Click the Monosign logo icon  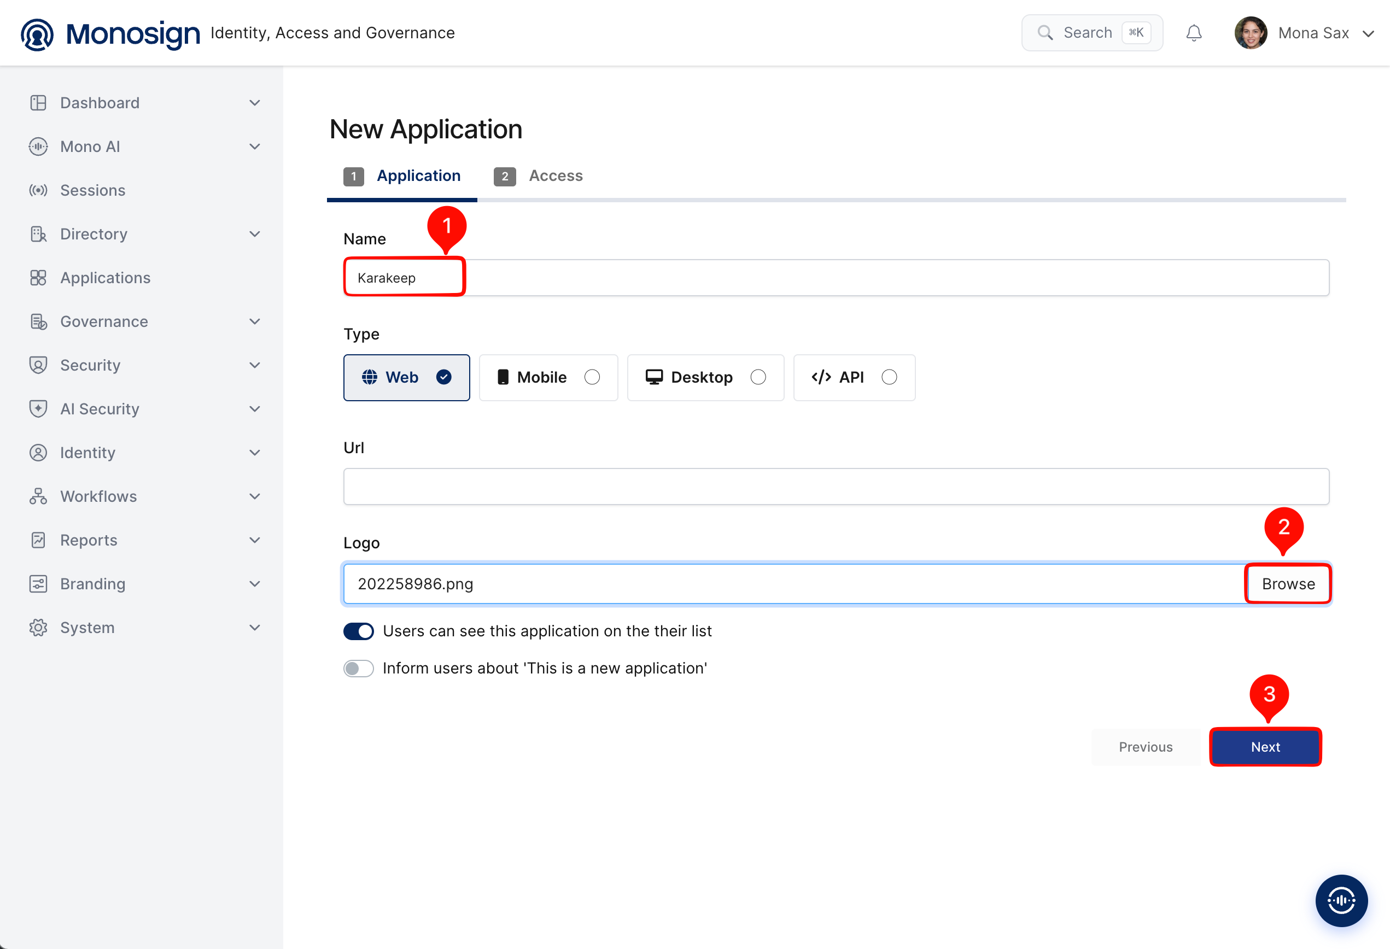coord(37,34)
